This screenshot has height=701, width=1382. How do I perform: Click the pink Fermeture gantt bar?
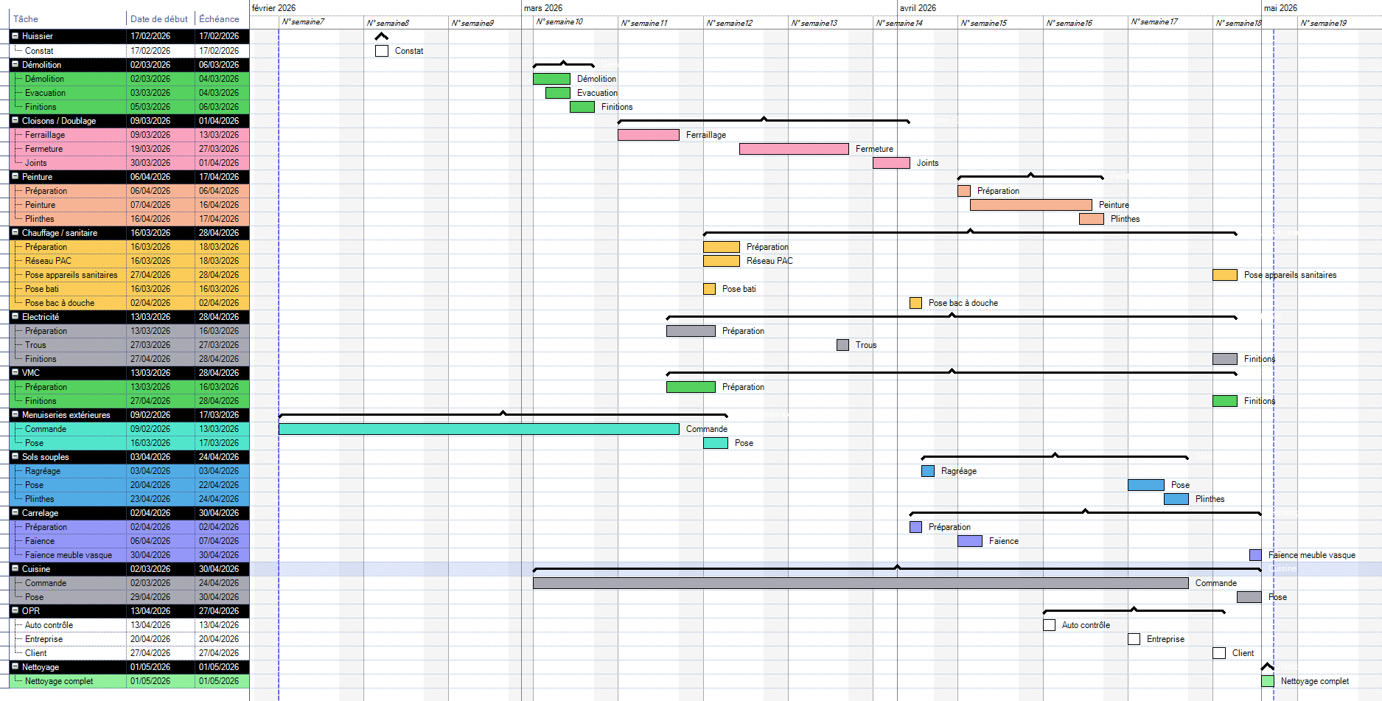click(x=794, y=149)
